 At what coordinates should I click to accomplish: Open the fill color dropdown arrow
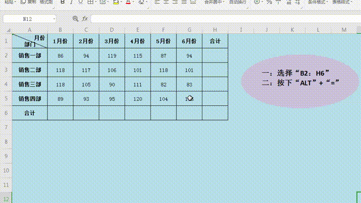121,2
